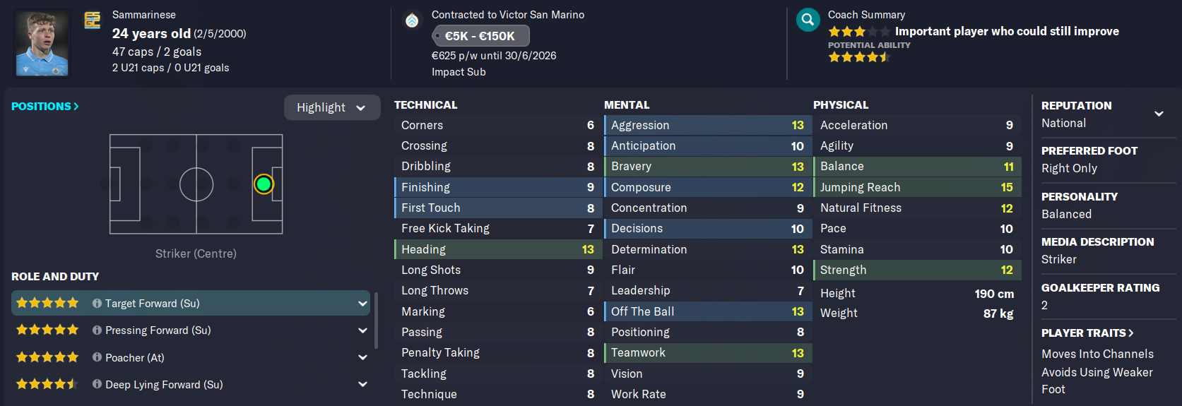Expand the Reputation panel chevron

coord(1159,114)
